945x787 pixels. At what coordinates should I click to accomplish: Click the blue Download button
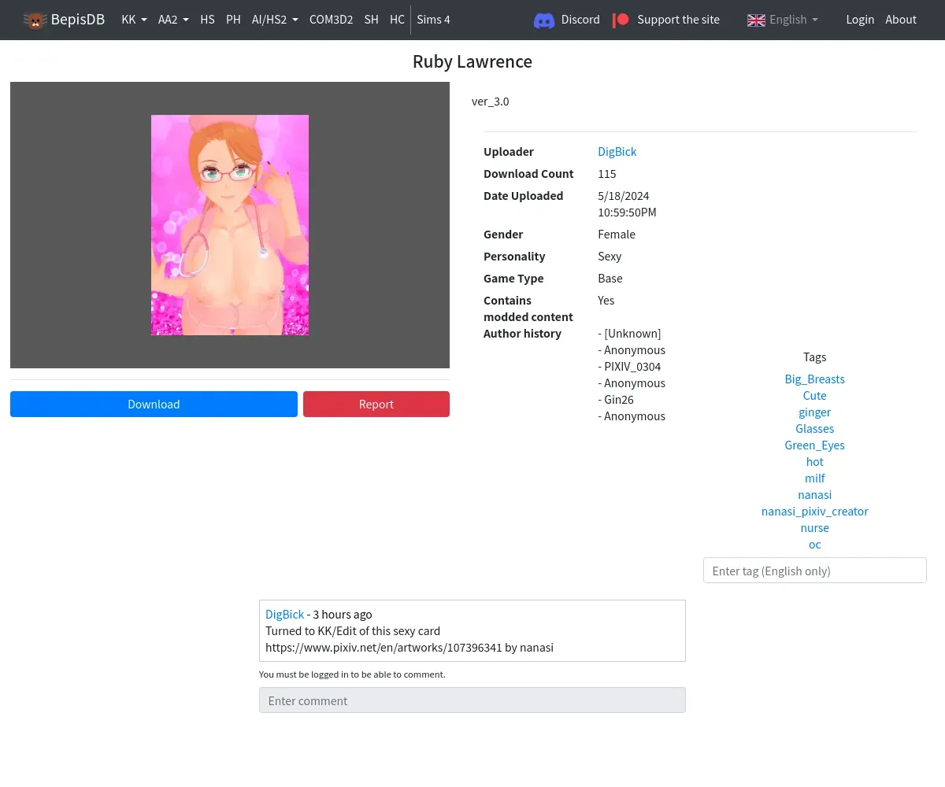pos(154,404)
